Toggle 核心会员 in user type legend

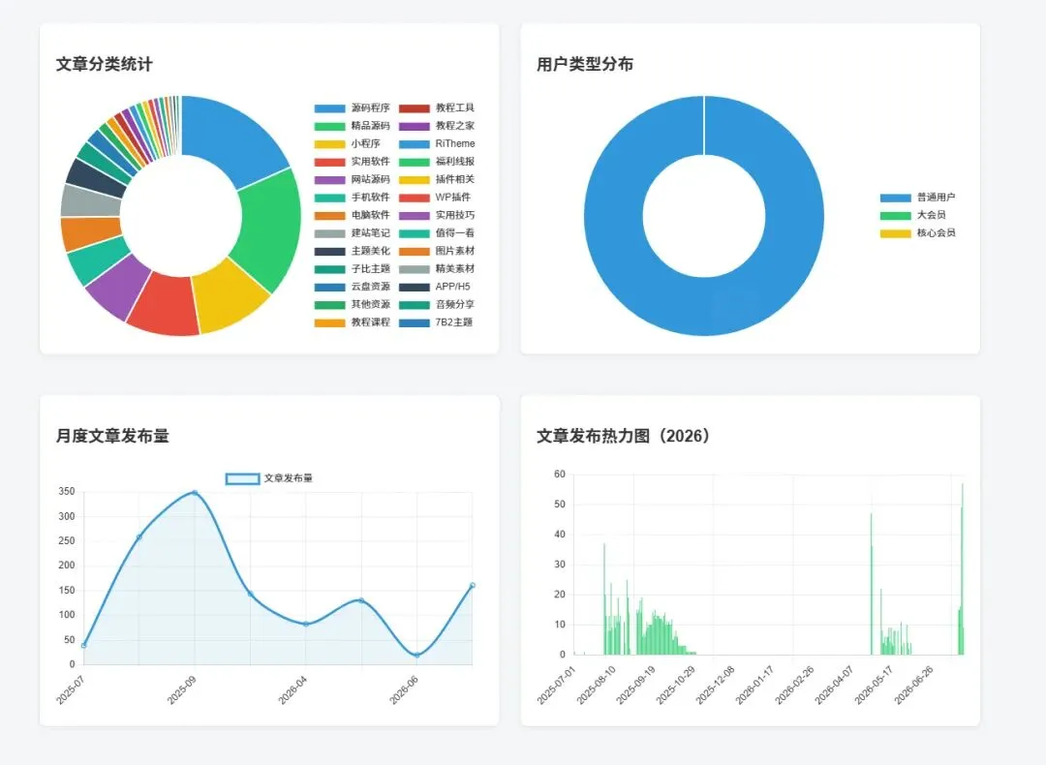pyautogui.click(x=918, y=233)
